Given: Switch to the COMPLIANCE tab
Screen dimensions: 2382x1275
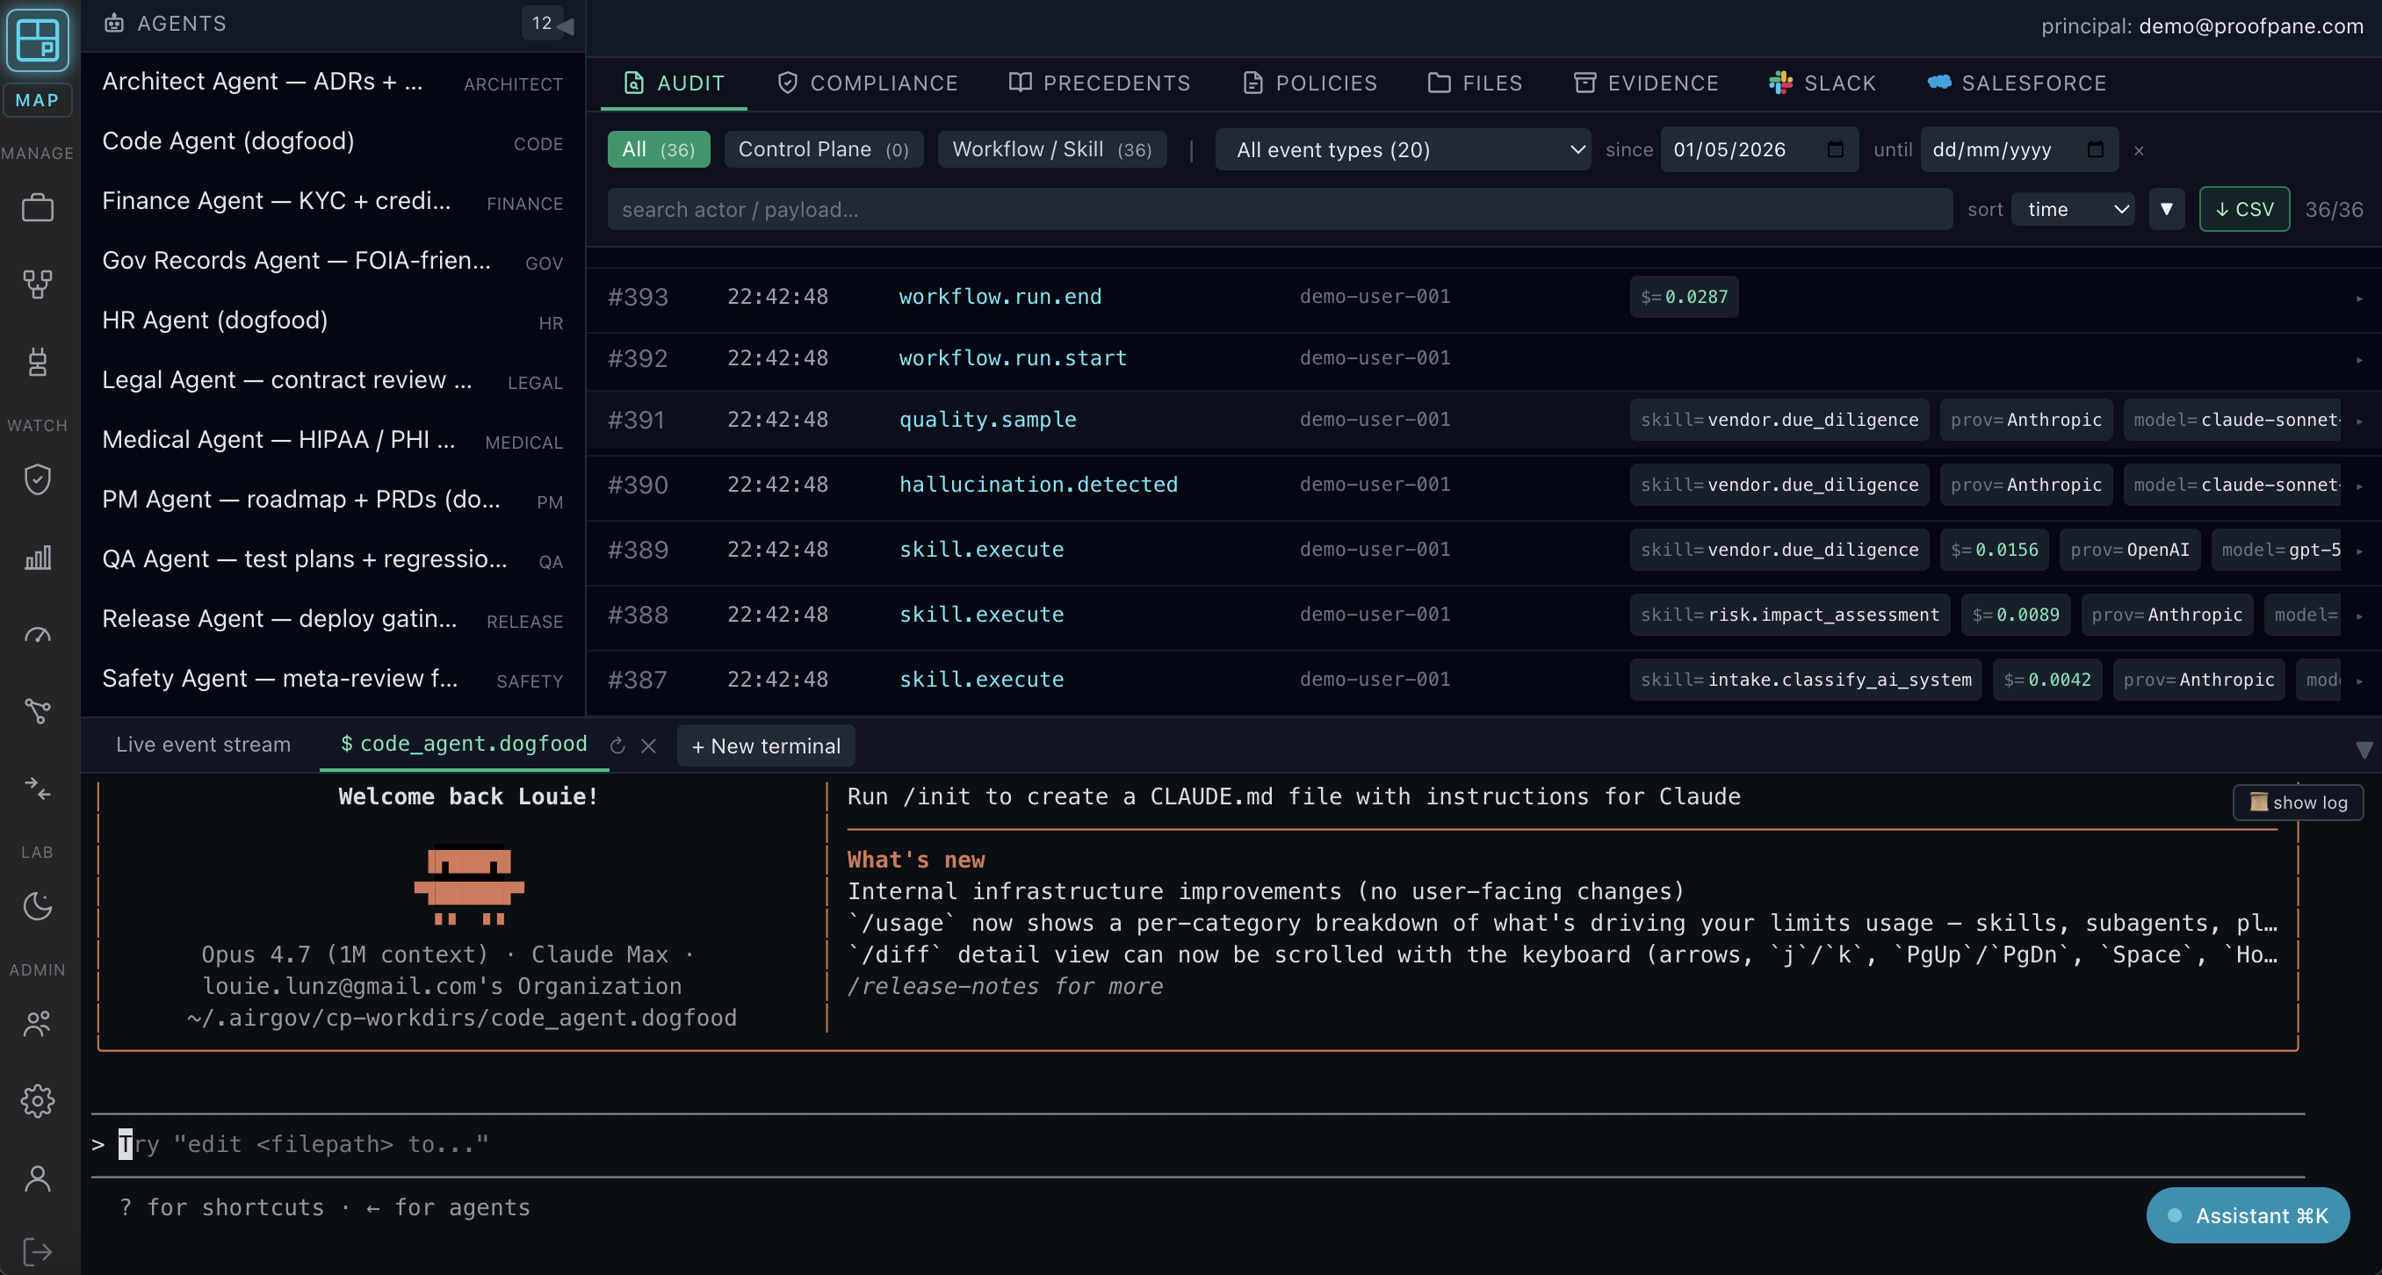Looking at the screenshot, I should coord(868,83).
